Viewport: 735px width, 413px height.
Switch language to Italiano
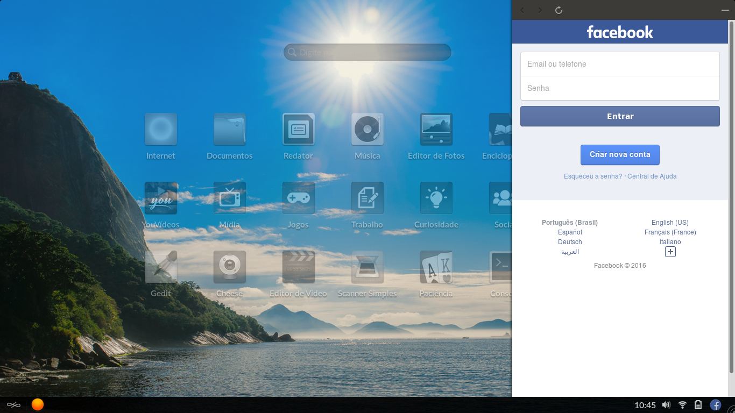[670, 242]
